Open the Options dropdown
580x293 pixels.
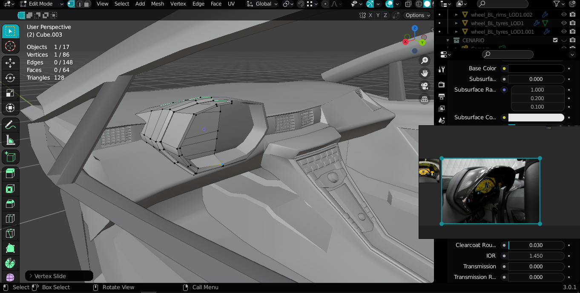pos(417,15)
